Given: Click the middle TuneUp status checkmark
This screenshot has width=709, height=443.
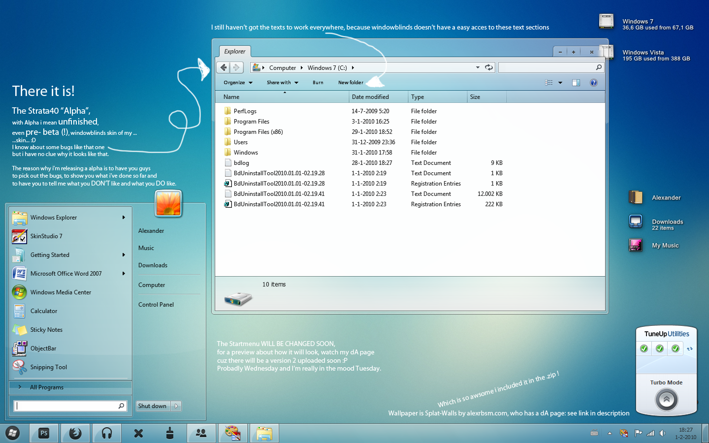Looking at the screenshot, I should pyautogui.click(x=660, y=348).
